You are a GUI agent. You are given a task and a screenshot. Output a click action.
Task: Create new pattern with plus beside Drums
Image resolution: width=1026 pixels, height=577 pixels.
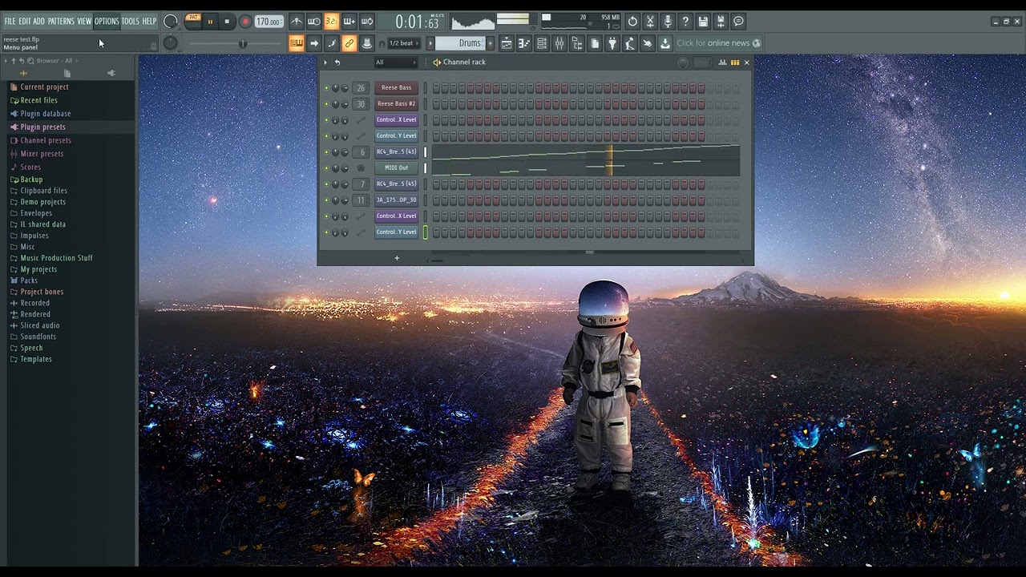point(491,43)
